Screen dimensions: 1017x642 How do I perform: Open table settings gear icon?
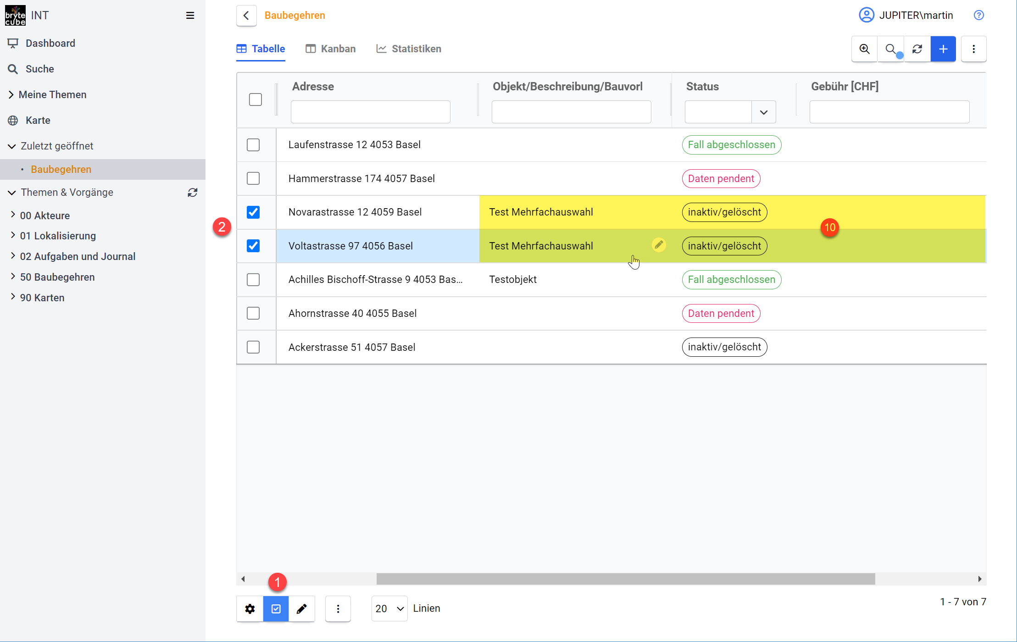click(x=250, y=609)
